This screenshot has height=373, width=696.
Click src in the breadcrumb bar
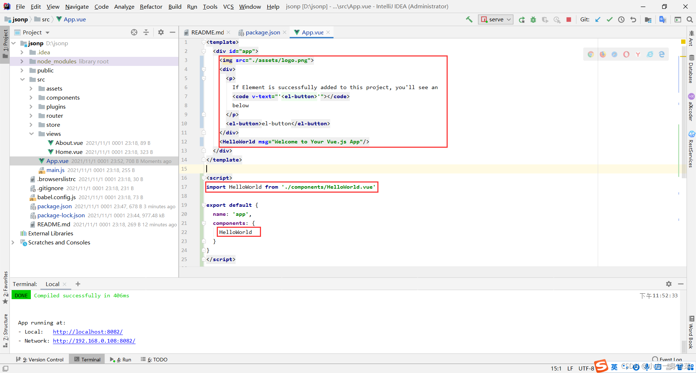[x=46, y=20]
